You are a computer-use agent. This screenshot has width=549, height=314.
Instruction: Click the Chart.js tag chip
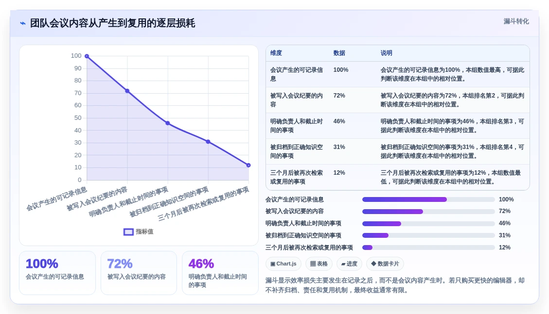coord(283,264)
